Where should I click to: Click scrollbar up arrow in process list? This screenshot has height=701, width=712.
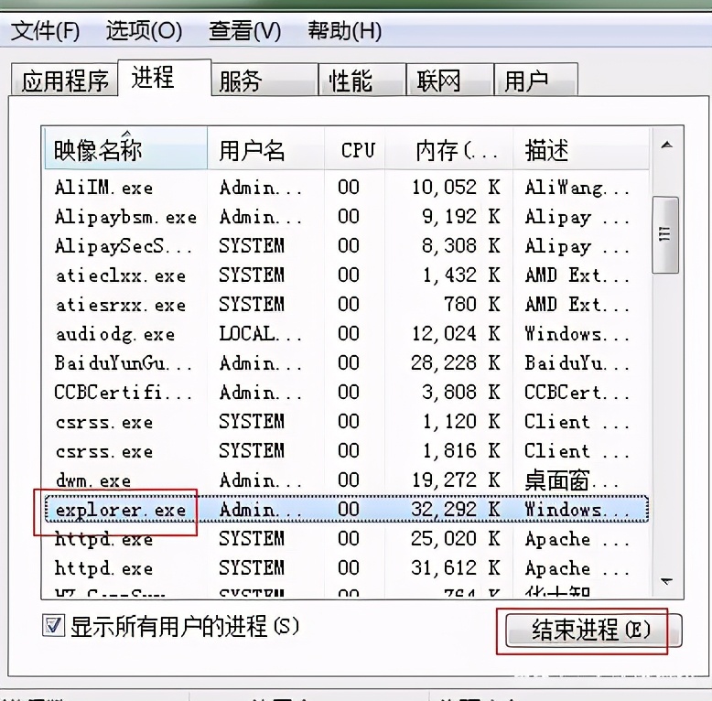pyautogui.click(x=666, y=146)
